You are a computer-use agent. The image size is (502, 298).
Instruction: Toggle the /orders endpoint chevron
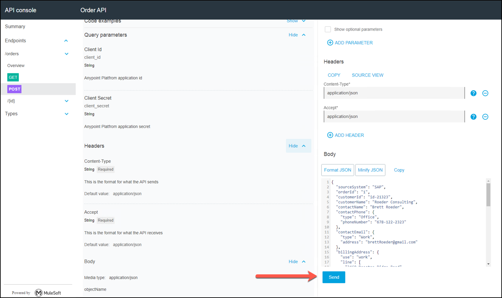pyautogui.click(x=66, y=54)
